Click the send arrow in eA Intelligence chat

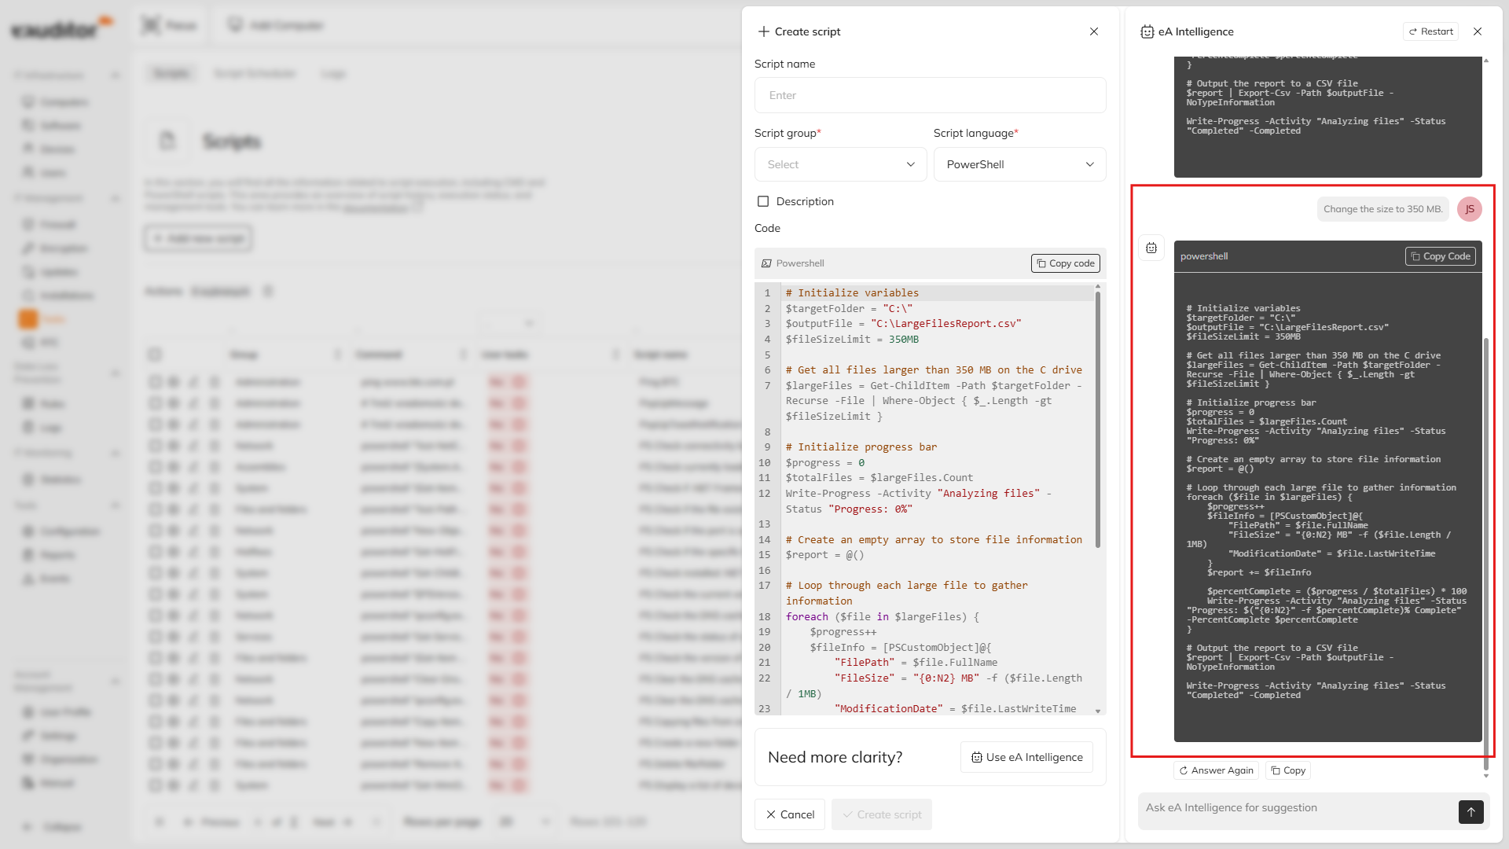click(x=1470, y=811)
